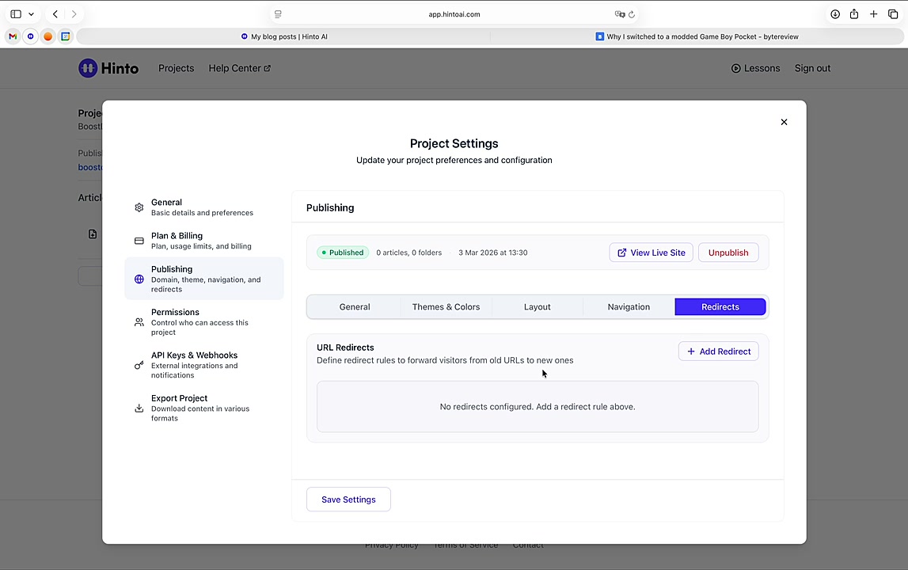Click Save Settings button

348,500
